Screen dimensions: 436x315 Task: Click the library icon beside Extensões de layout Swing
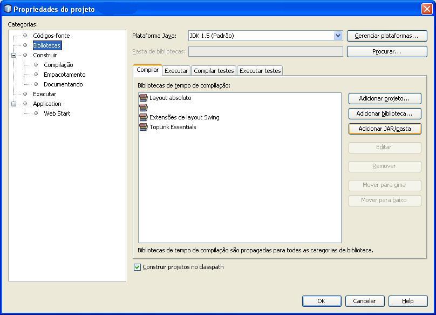pyautogui.click(x=144, y=117)
